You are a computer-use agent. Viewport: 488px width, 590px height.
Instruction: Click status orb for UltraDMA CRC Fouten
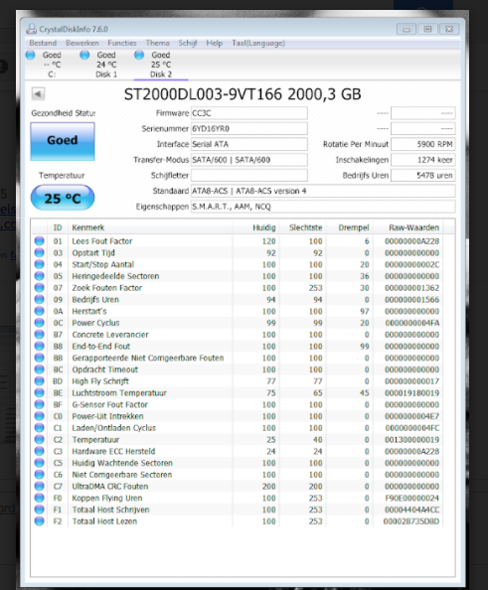[x=39, y=486]
